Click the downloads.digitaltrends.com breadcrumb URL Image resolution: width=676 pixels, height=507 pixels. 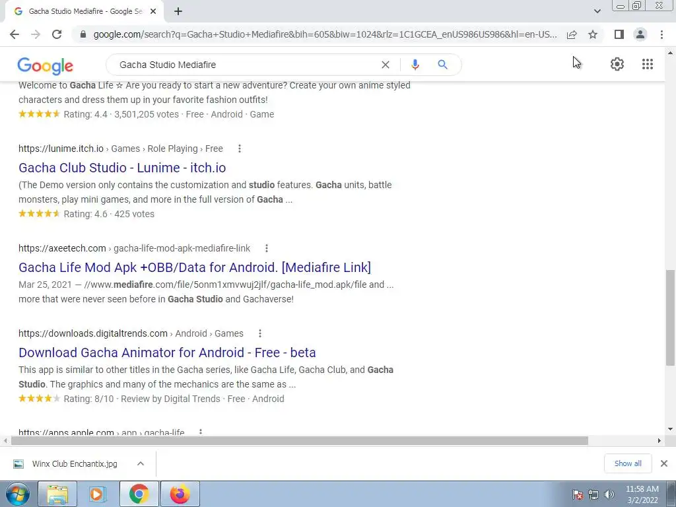tap(131, 333)
